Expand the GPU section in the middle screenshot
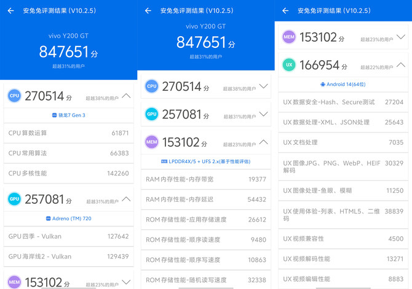The image size is (412, 289). 264,114
